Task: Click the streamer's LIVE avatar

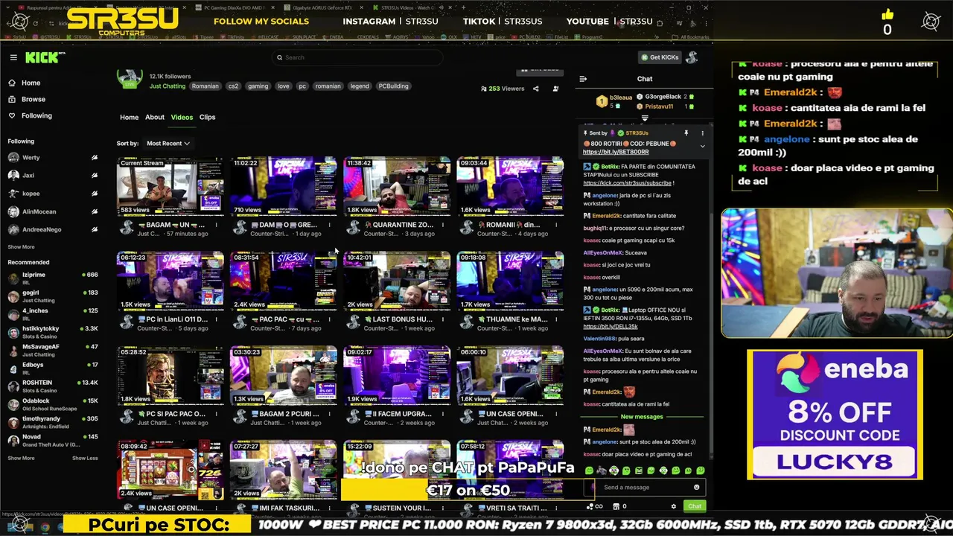Action: (130, 78)
